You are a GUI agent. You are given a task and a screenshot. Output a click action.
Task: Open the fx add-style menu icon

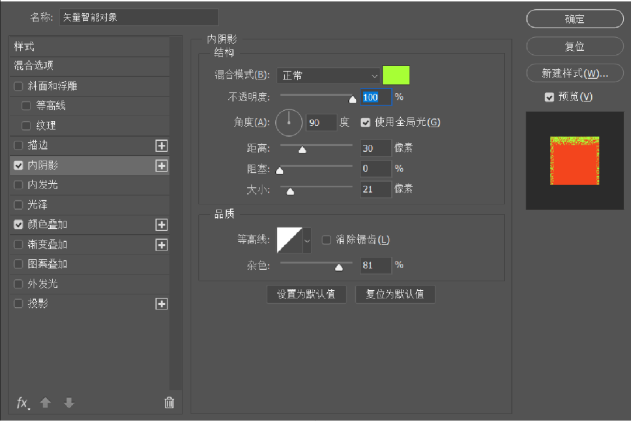coord(22,403)
